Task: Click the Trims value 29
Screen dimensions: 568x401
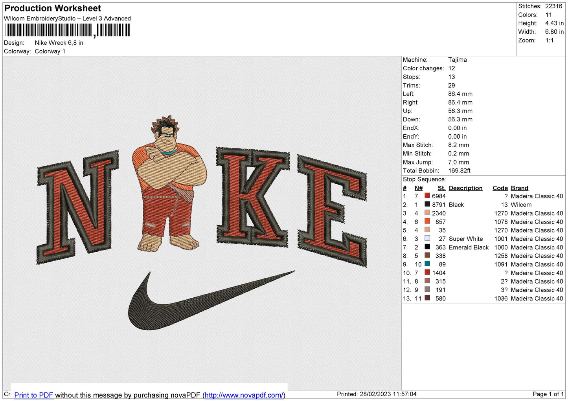Action: click(x=452, y=85)
